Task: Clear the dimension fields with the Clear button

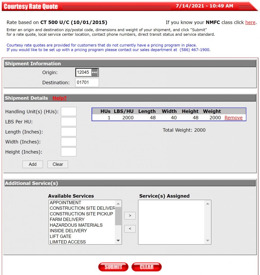Action: tap(57, 164)
